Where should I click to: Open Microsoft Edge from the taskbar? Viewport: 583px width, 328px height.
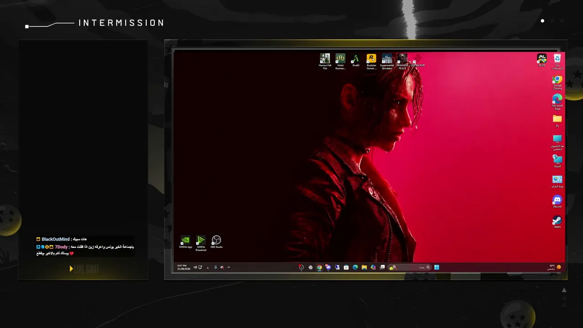point(355,267)
